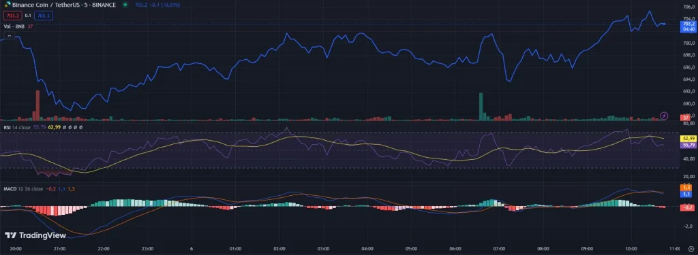Viewport: 698px width, 255px height.
Task: Click the 11:00 time axis label
Action: 675,249
